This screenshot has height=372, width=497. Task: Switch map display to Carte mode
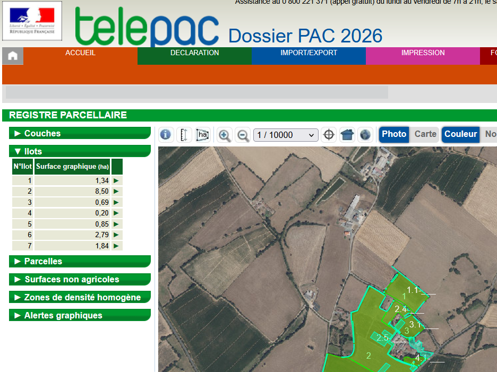[425, 134]
